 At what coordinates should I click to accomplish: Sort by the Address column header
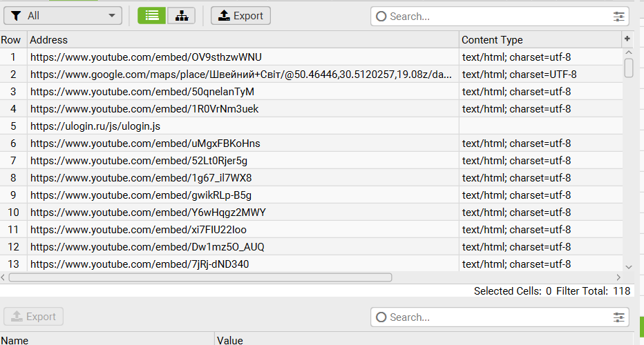[243, 40]
